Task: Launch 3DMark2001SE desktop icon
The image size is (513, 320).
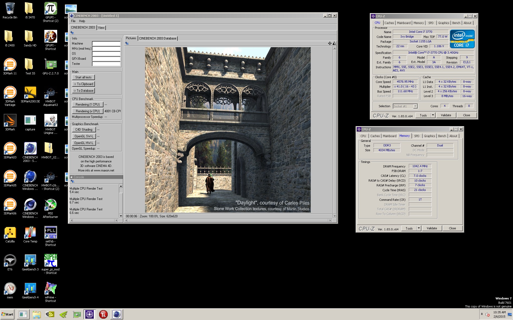Action: [30, 95]
